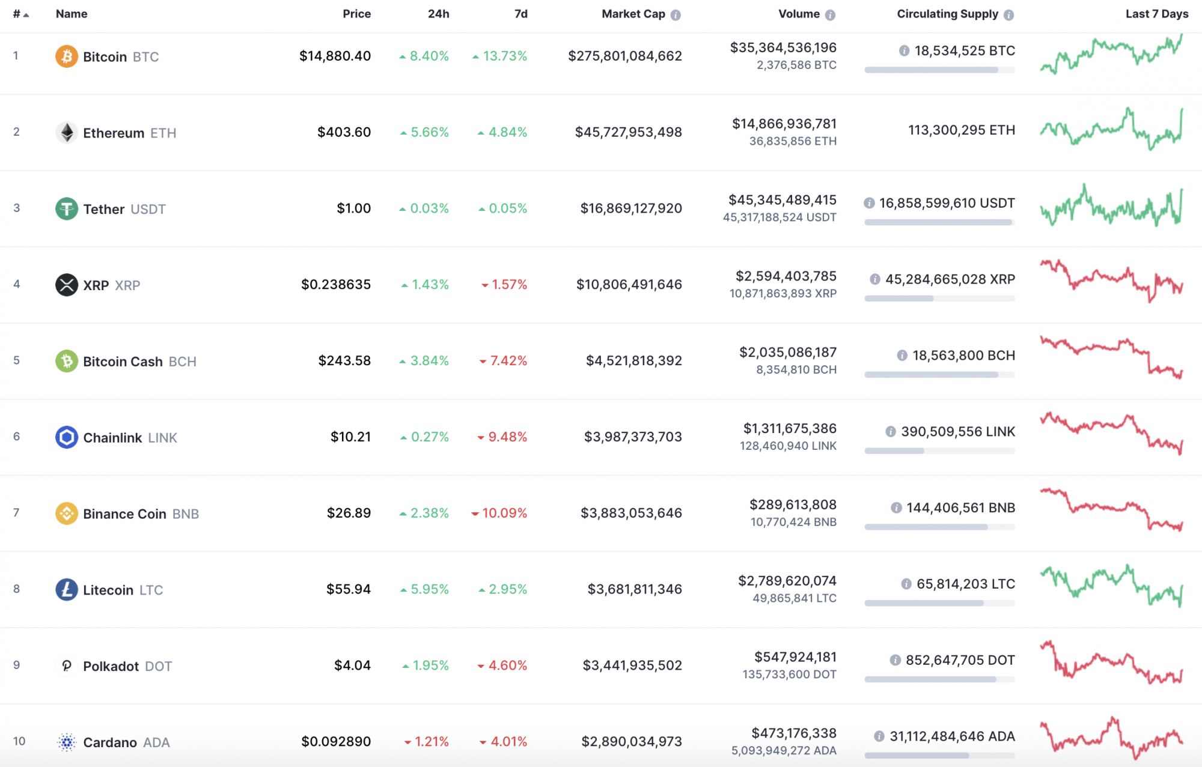Open the XRP coin page

(112, 285)
